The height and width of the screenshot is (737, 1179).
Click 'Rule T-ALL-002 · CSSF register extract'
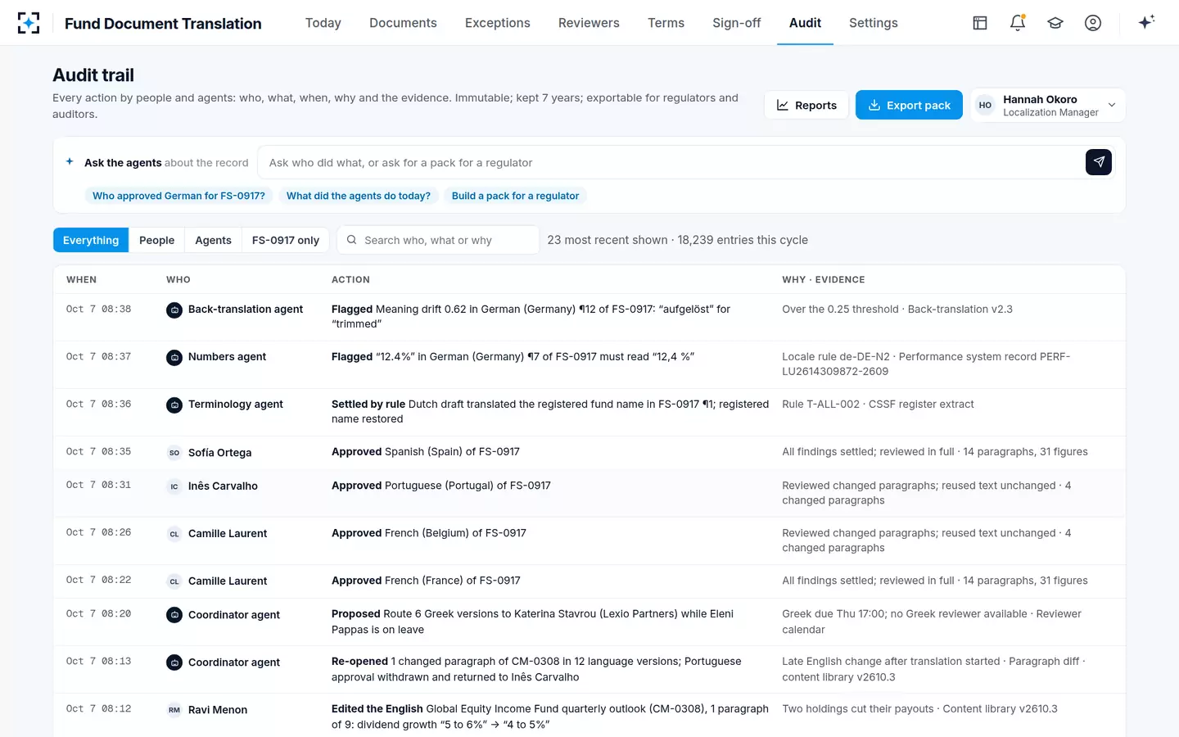point(878,404)
